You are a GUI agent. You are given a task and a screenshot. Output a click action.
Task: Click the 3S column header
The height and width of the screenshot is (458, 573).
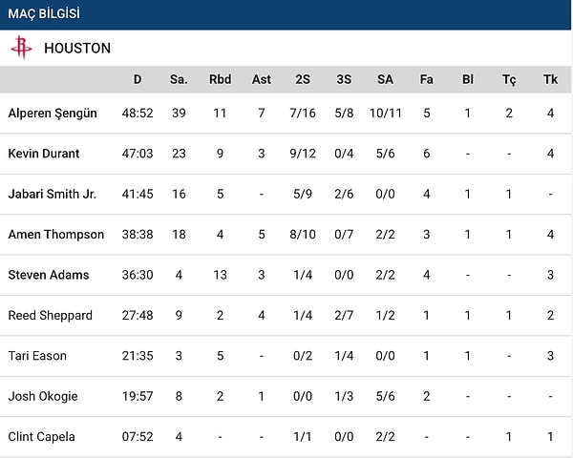tap(344, 79)
